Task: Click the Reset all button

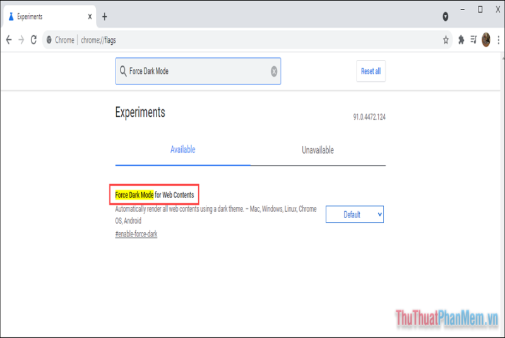Action: (x=371, y=71)
